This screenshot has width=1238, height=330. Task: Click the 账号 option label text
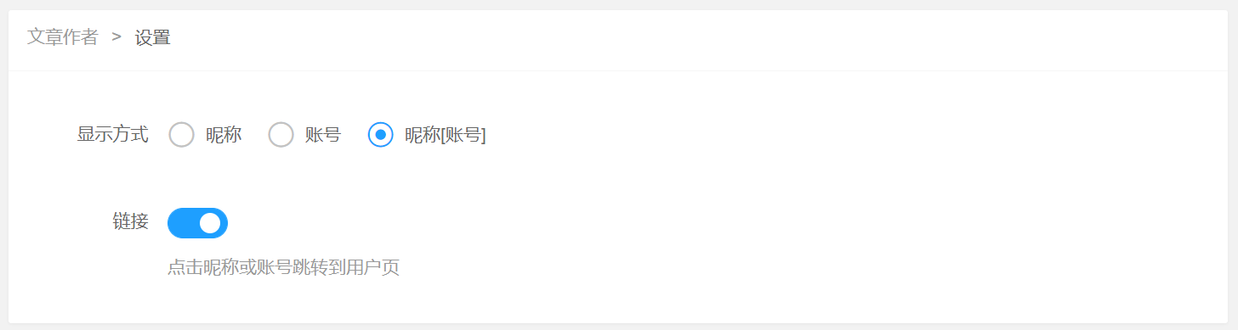click(323, 134)
